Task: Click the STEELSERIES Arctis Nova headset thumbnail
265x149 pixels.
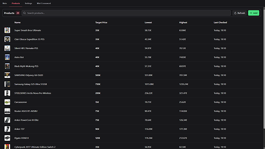Action: coord(7,93)
